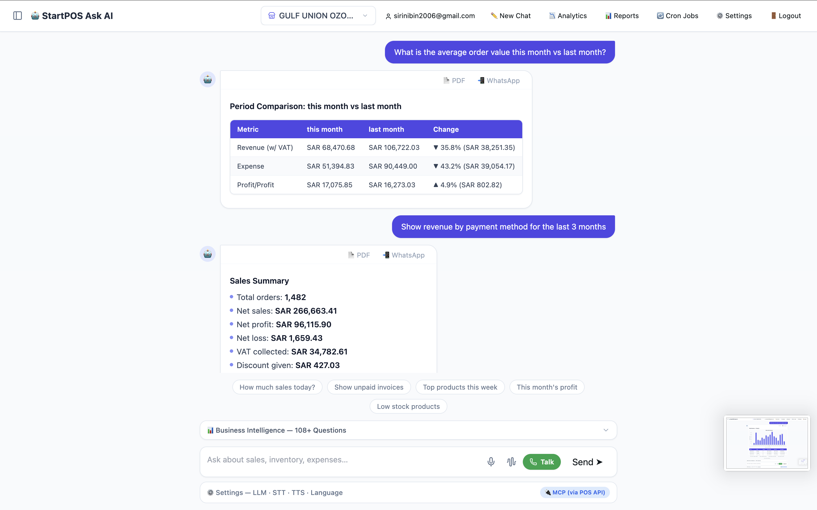Click the store icon in the selector

pos(272,16)
